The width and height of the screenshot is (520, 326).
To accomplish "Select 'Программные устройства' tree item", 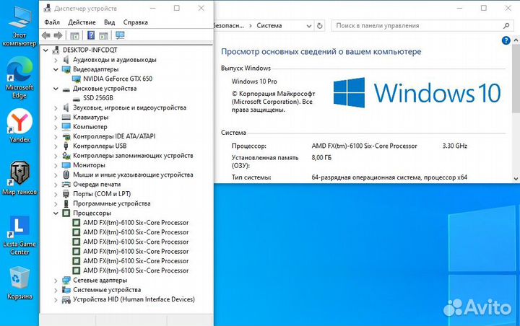I will pyautogui.click(x=112, y=203).
